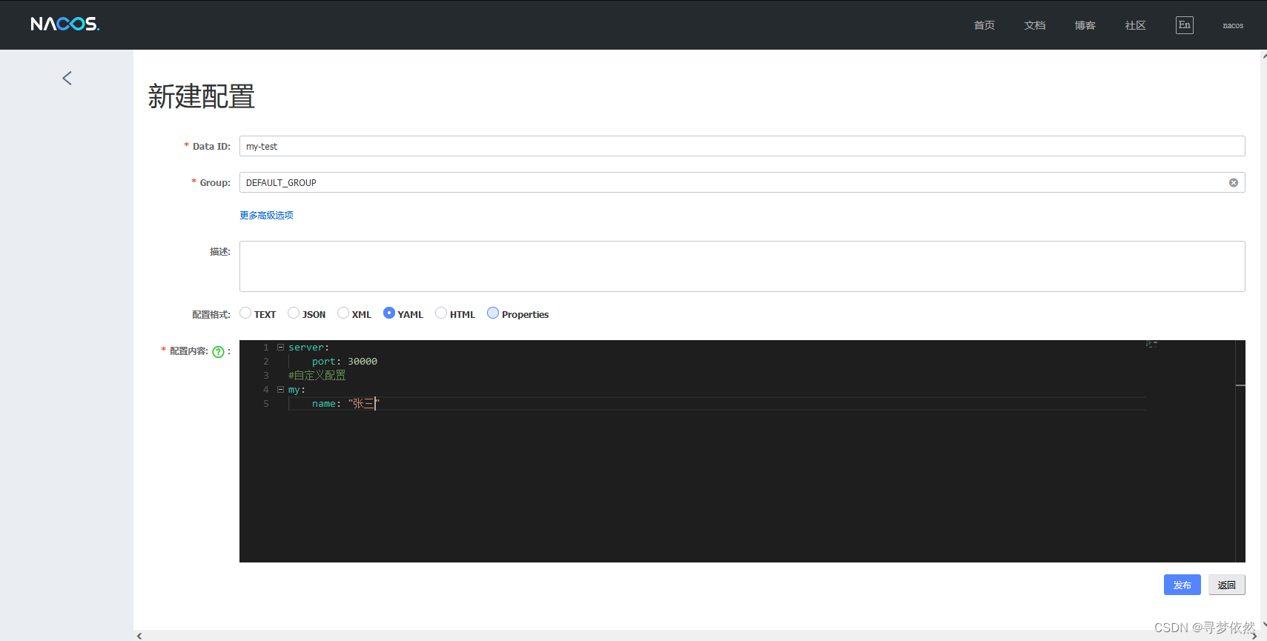Open the 博客 menu item

(x=1085, y=25)
